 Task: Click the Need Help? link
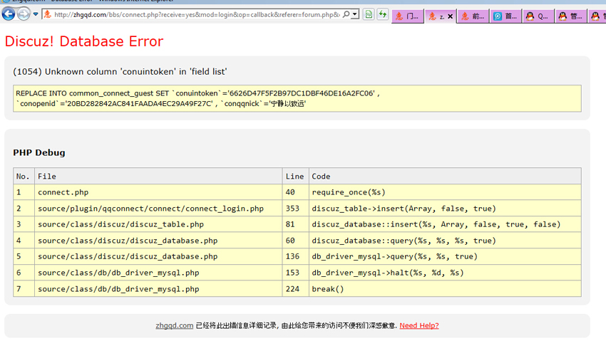(419, 325)
